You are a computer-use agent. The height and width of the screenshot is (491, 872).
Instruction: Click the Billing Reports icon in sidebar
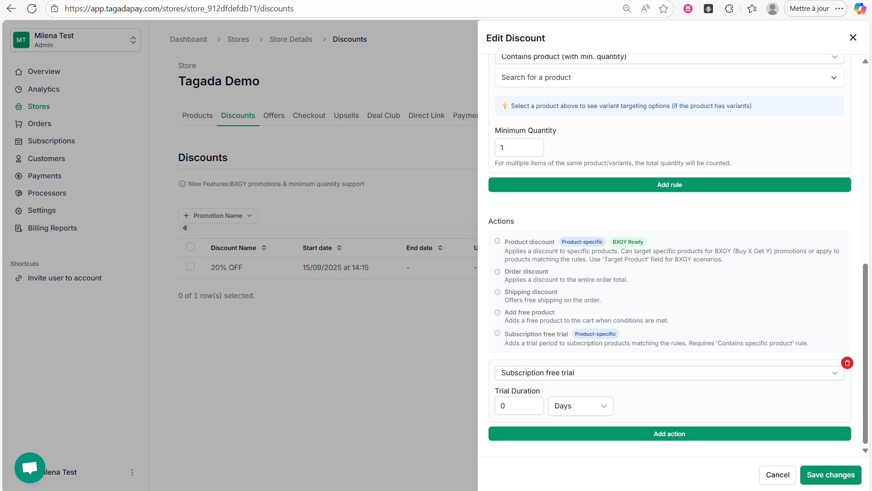tap(19, 228)
